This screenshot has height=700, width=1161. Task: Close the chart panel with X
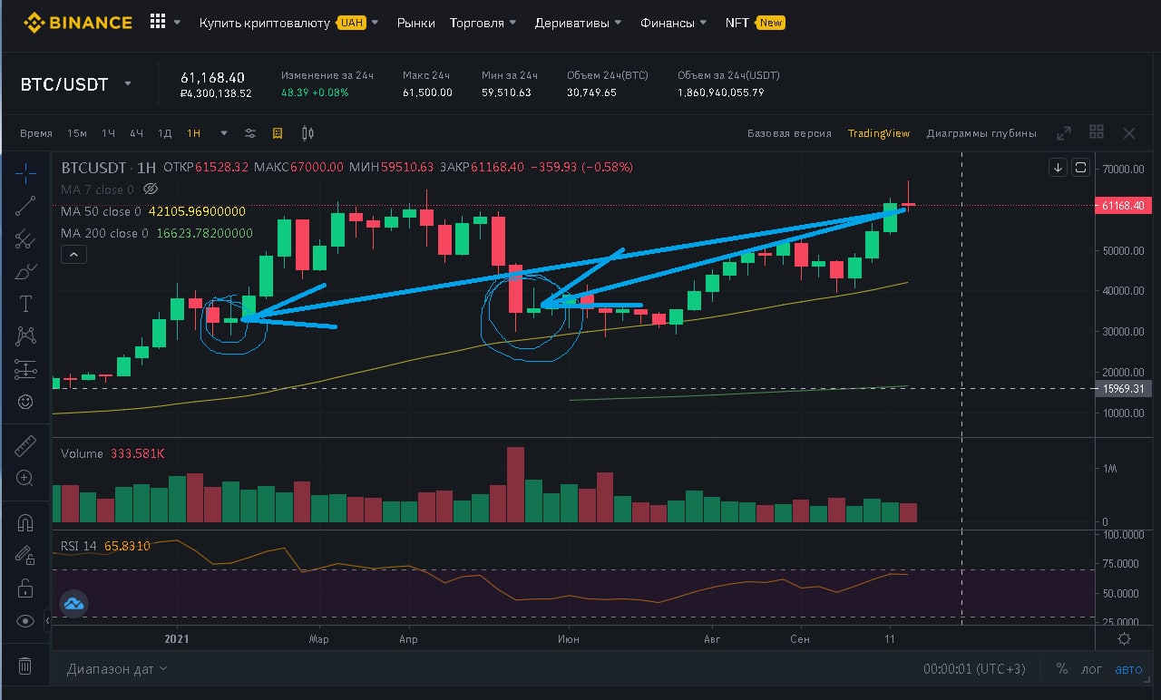pos(1129,133)
